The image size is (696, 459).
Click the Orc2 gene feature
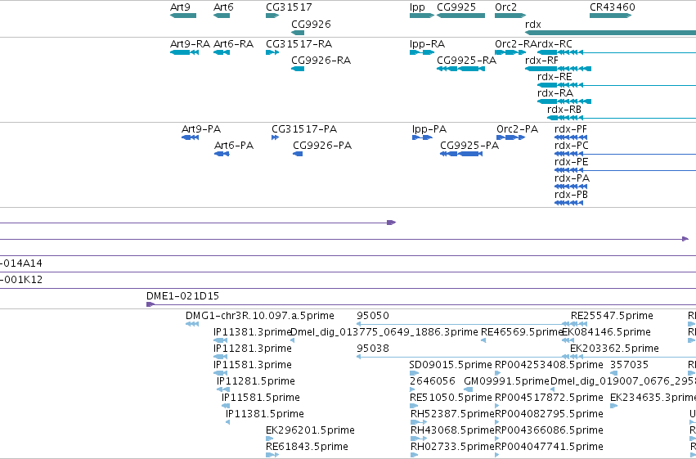pos(510,16)
